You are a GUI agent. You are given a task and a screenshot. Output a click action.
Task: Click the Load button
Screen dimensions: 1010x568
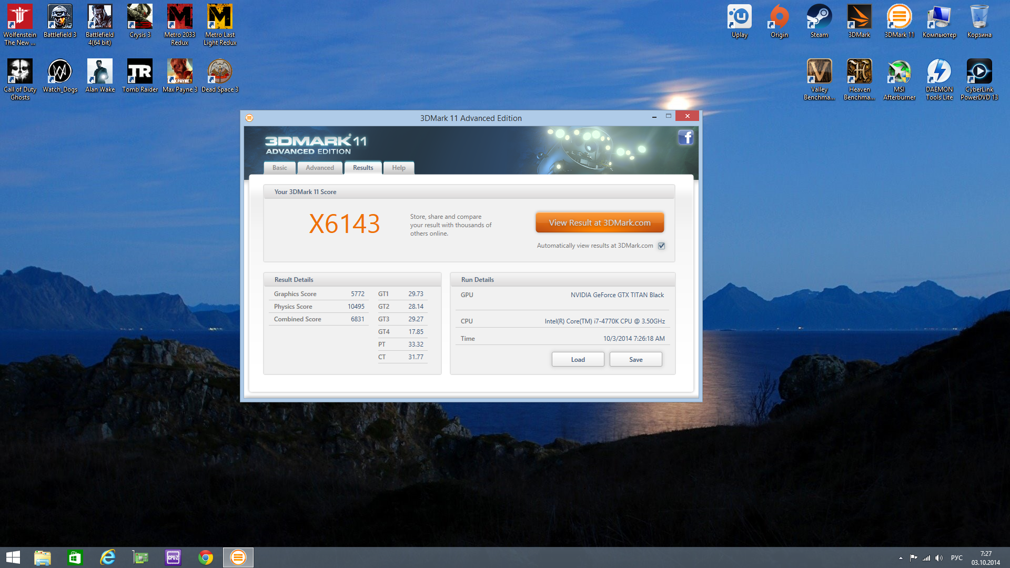578,360
